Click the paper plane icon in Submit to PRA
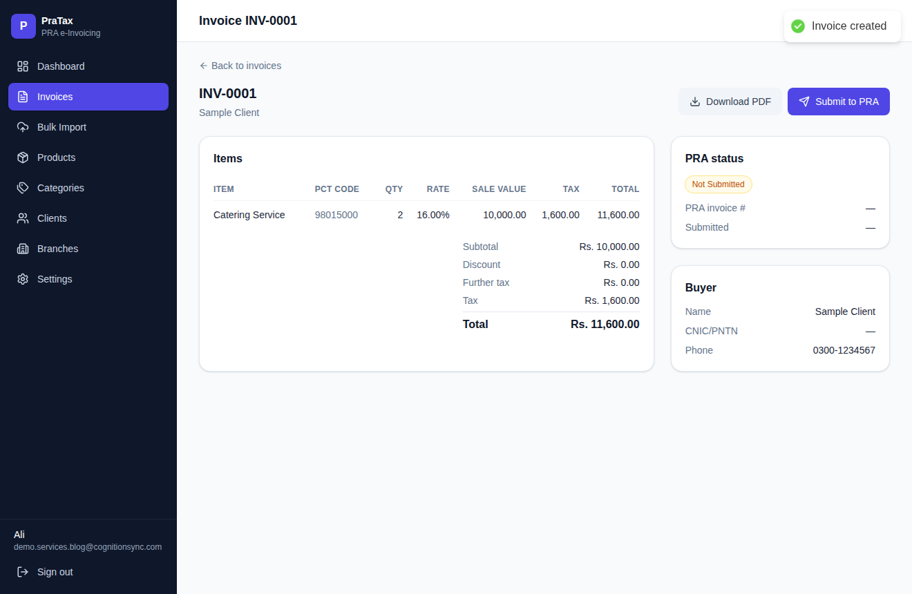 click(804, 102)
